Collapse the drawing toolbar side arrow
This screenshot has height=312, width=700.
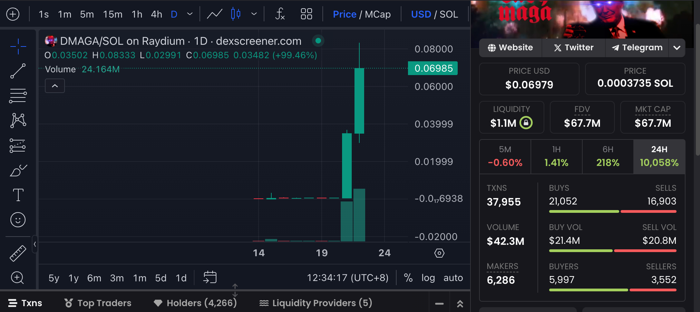[x=35, y=244]
